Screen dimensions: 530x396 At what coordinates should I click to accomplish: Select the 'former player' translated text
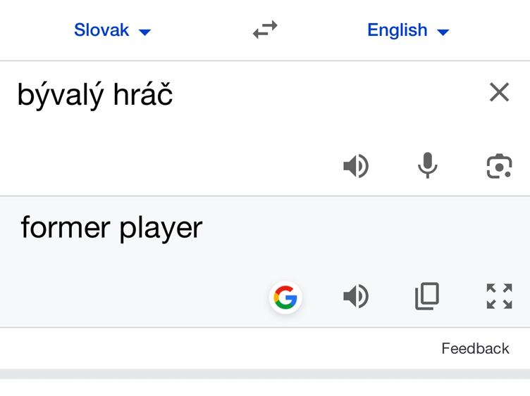tap(111, 228)
